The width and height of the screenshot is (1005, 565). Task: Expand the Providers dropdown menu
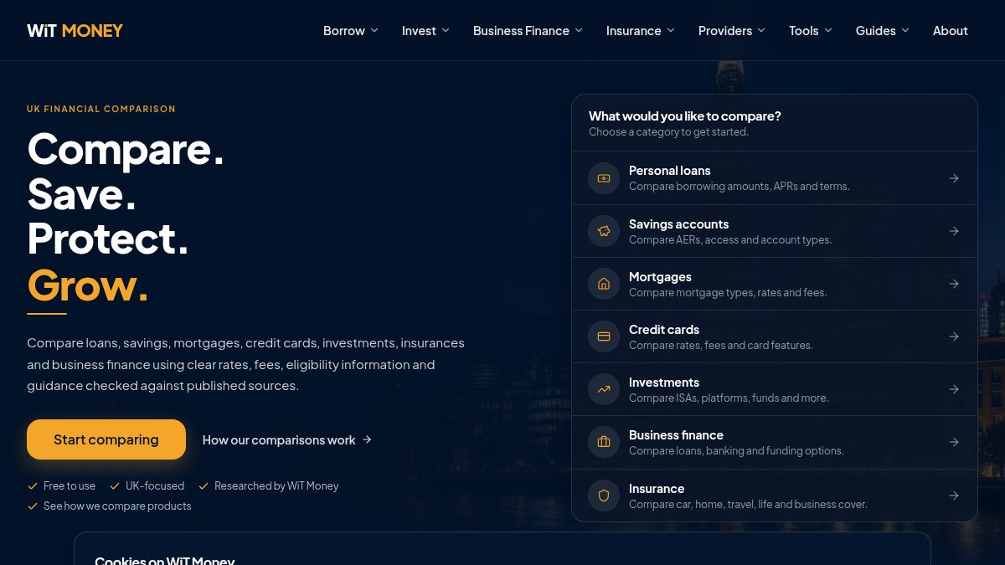tap(732, 31)
